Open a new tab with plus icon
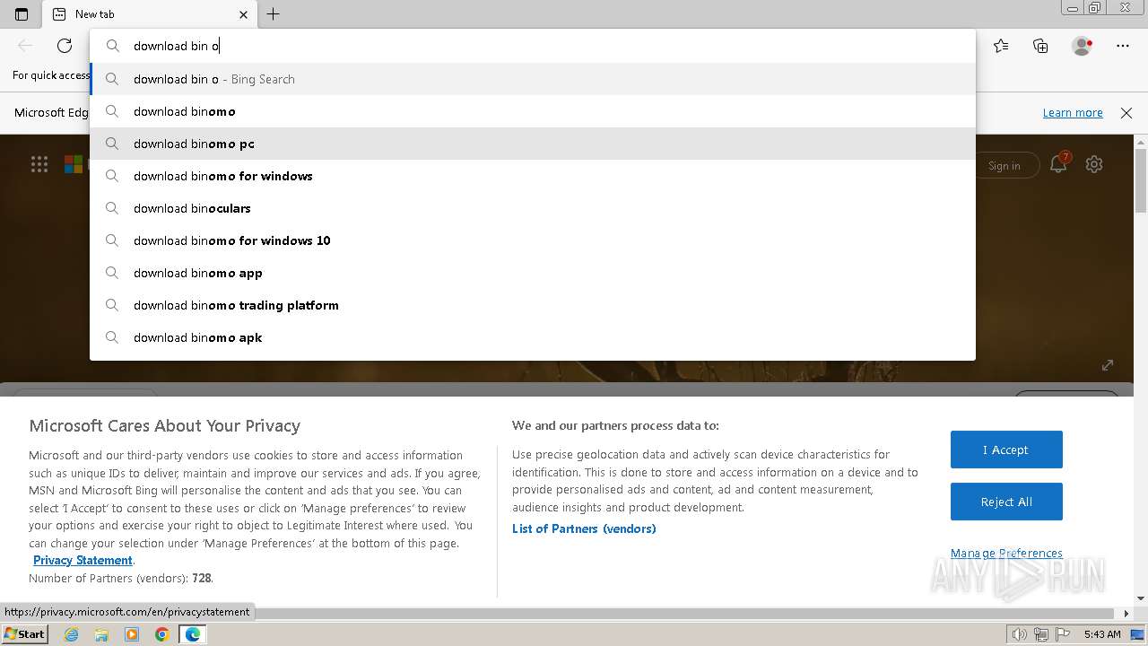The height and width of the screenshot is (646, 1148). pos(274,14)
